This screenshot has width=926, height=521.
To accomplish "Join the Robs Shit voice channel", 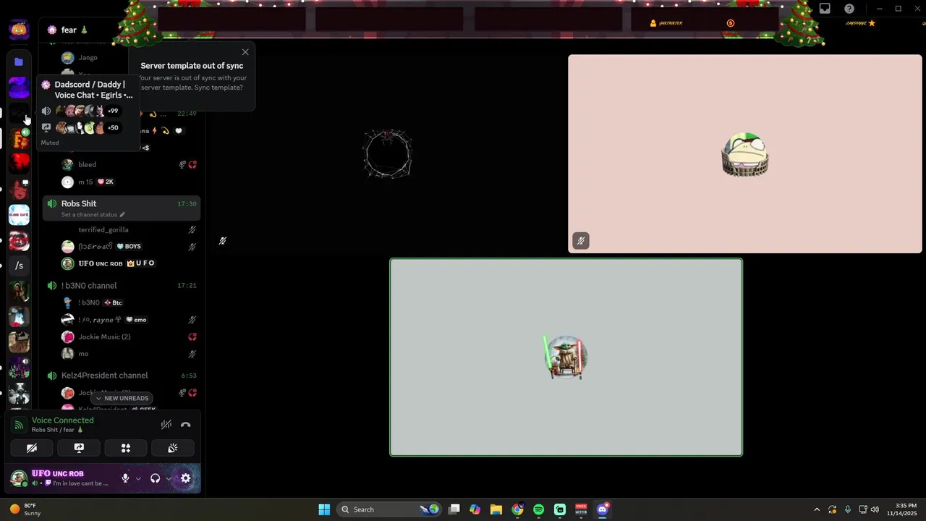I will pos(121,208).
